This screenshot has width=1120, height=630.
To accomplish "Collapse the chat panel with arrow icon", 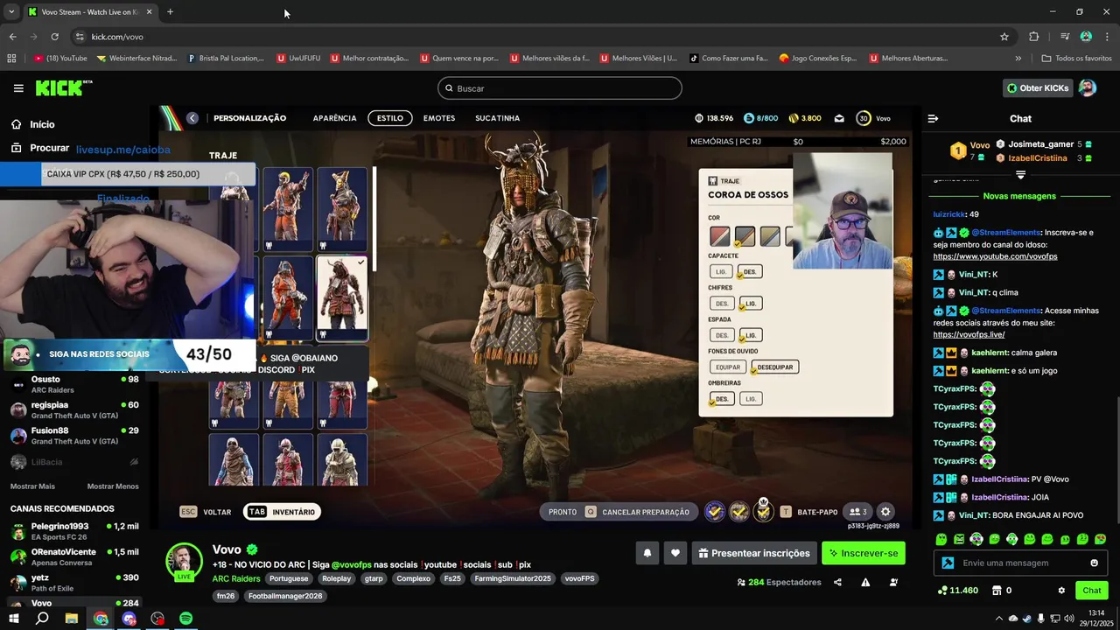I will click(x=933, y=118).
